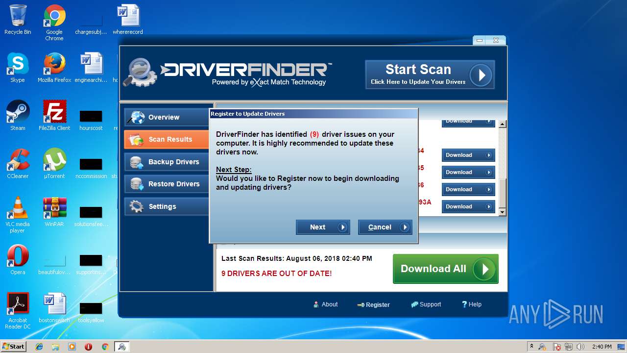The width and height of the screenshot is (627, 353).
Task: Select the WinRAR desktop shortcut
Action: pyautogui.click(x=54, y=212)
